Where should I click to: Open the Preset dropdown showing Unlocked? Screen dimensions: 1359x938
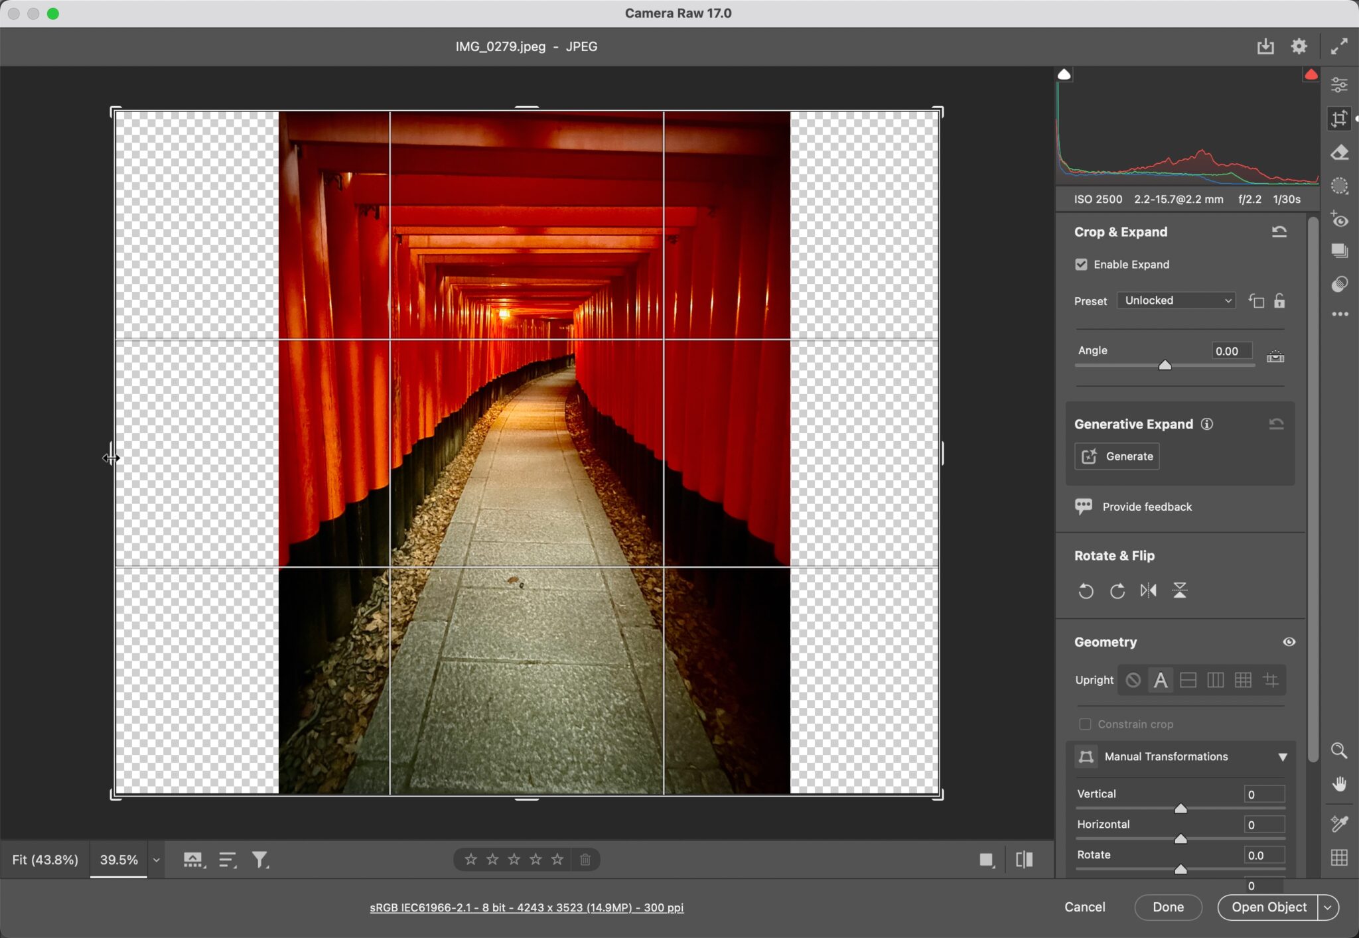point(1175,301)
